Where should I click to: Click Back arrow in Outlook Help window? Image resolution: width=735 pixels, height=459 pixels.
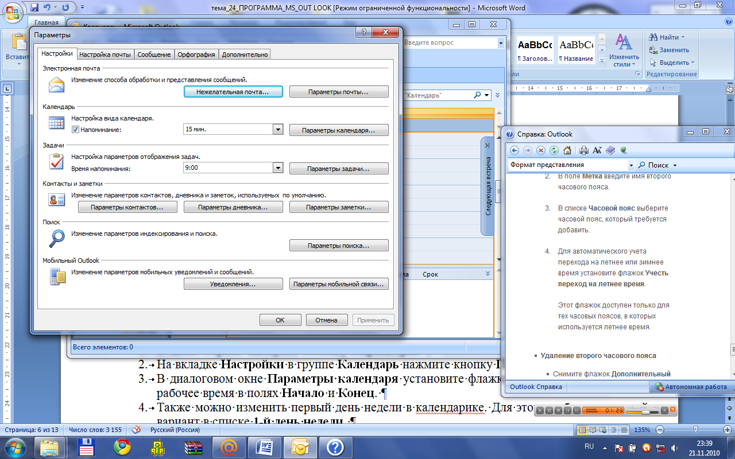point(514,150)
